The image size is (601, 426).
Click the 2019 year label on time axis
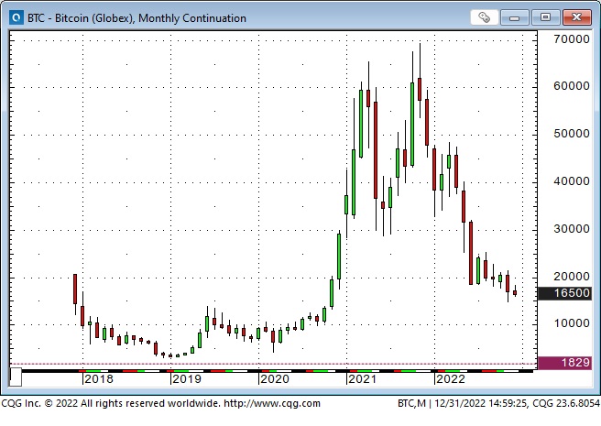click(x=187, y=379)
